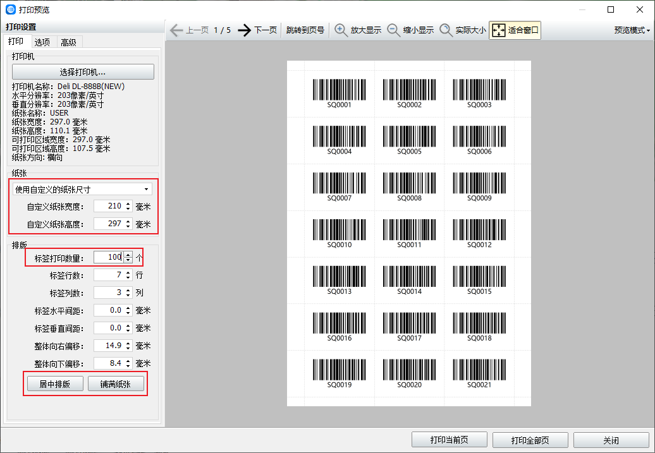The height and width of the screenshot is (453, 655).
Task: Close the 打印预览 window with X
Action: pos(640,9)
